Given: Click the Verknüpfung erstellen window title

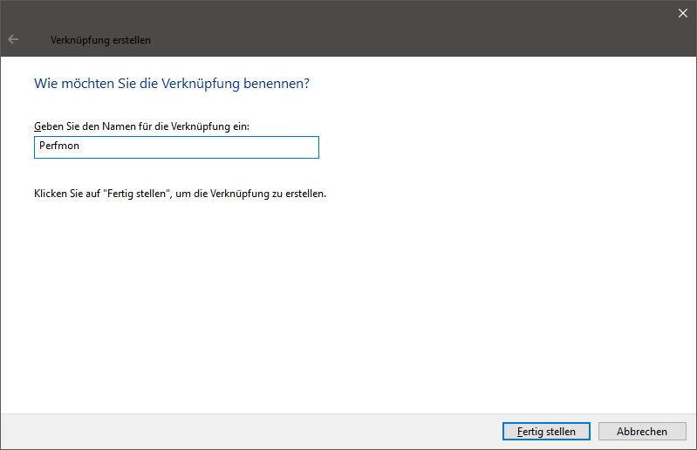Looking at the screenshot, I should click(x=100, y=40).
